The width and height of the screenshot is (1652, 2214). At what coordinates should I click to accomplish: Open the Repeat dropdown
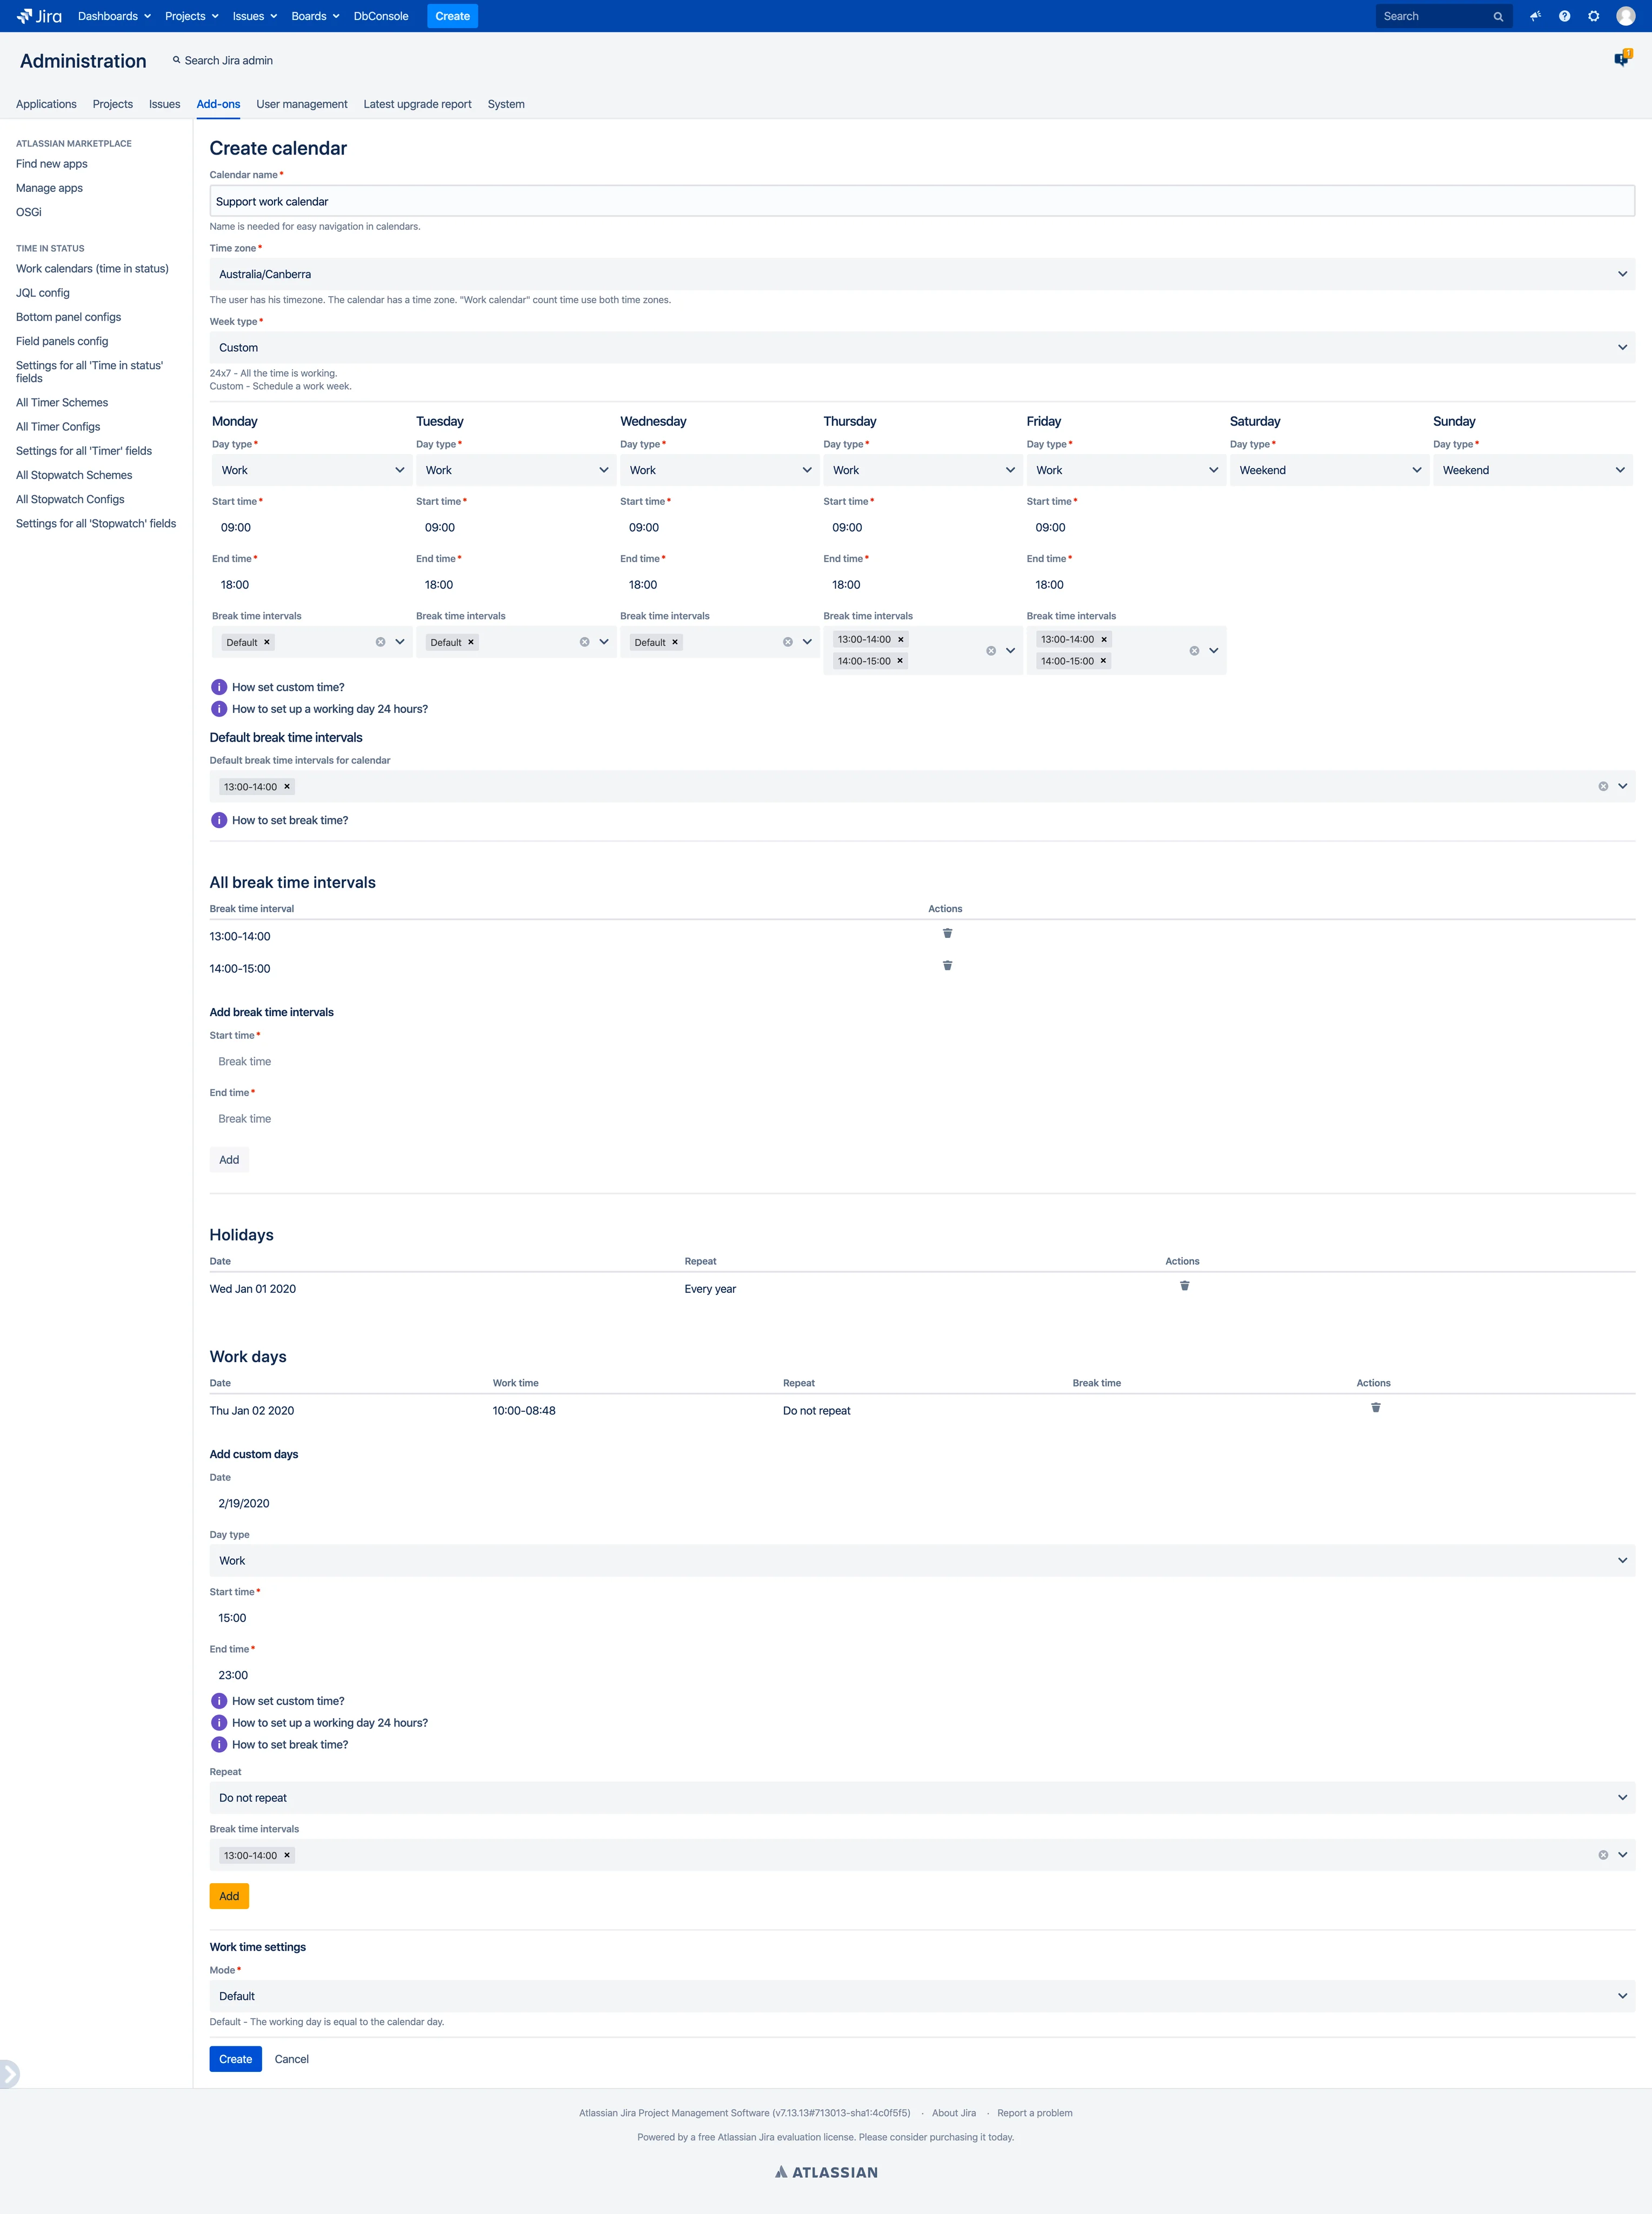(922, 1797)
